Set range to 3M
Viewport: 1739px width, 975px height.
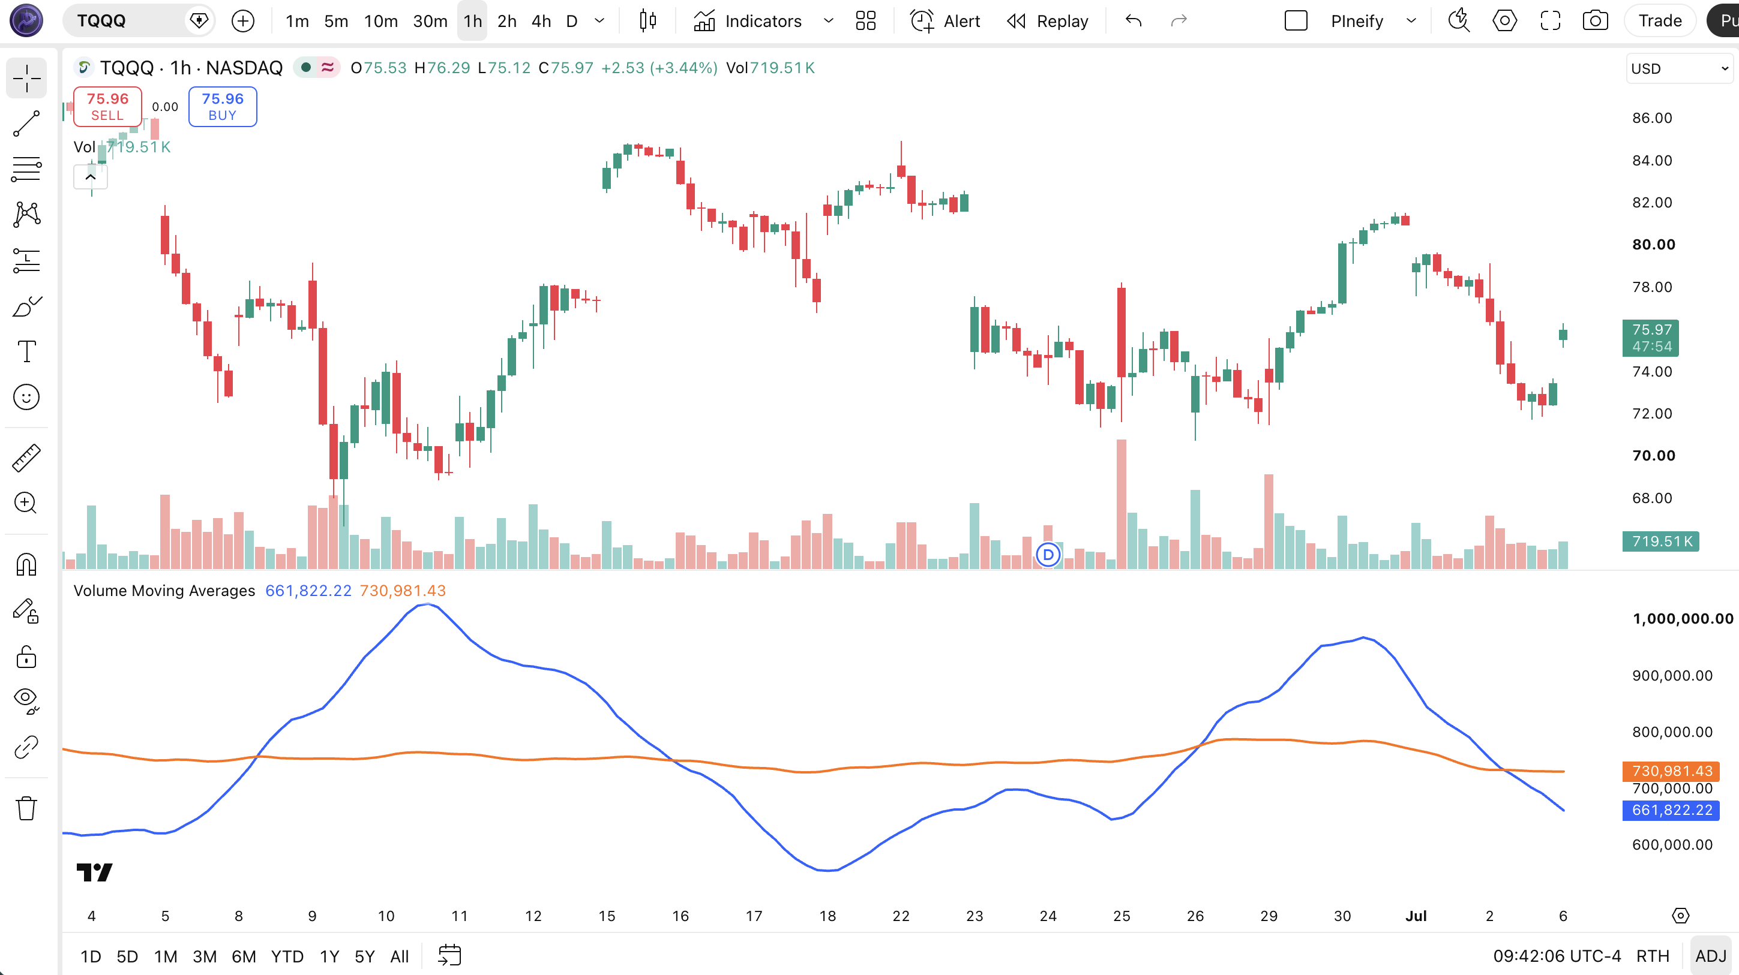click(x=205, y=956)
